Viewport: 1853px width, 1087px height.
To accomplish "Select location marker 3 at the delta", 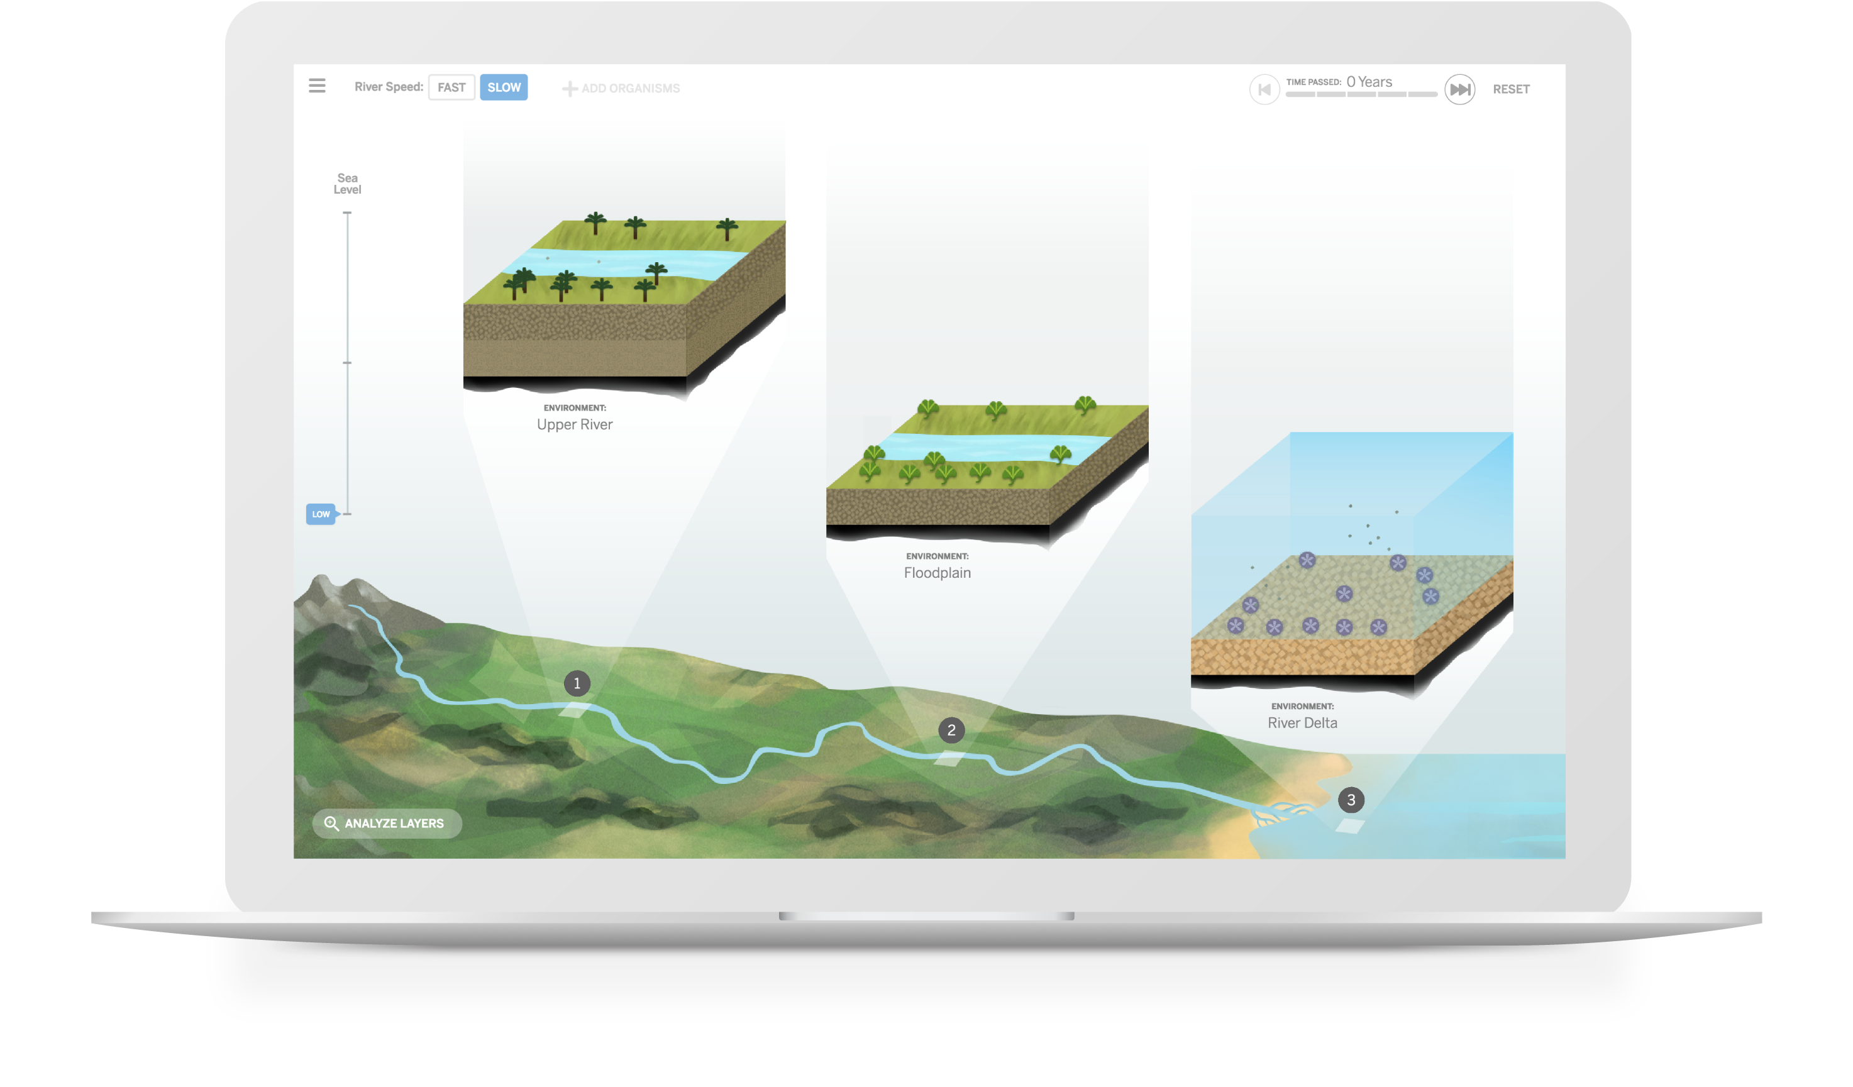I will click(x=1351, y=800).
